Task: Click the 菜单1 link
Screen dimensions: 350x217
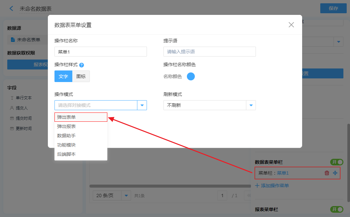Action: coord(283,173)
